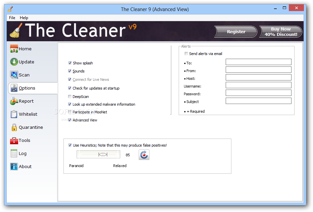Click the broom icon in the title bar
Viewport: 313px width, 212px height.
tap(10, 9)
